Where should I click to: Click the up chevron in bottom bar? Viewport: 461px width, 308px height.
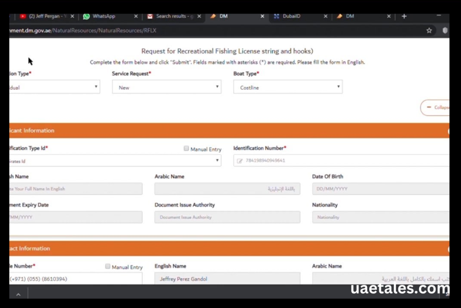[x=18, y=294]
